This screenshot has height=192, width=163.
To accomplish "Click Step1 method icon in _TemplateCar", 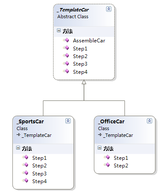I will pyautogui.click(x=66, y=48).
